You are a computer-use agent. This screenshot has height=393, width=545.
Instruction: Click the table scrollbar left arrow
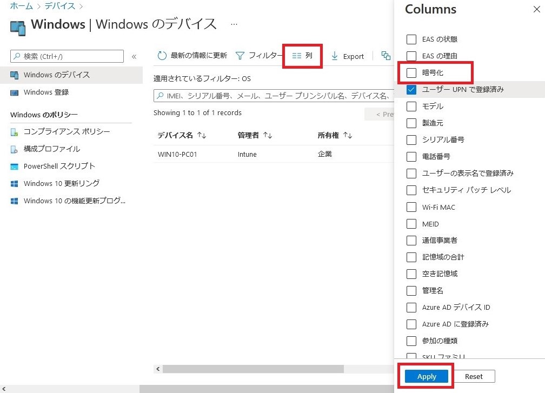158,369
